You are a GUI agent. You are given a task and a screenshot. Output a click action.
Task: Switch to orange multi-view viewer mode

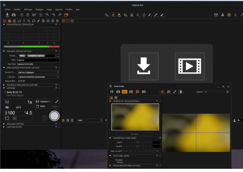pyautogui.click(x=63, y=21)
